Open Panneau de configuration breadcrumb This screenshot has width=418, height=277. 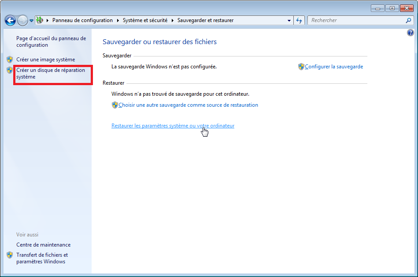click(x=82, y=20)
